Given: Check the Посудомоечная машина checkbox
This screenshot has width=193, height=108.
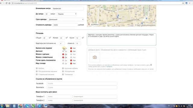Looking at the screenshot, I should [x=37, y=71].
